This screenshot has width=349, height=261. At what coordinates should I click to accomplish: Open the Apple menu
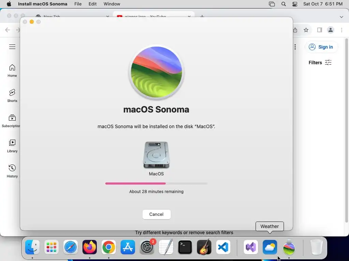9,4
